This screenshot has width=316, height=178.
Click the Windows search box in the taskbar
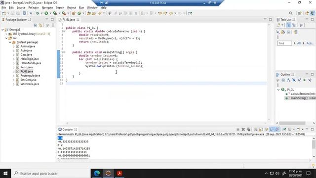51,174
